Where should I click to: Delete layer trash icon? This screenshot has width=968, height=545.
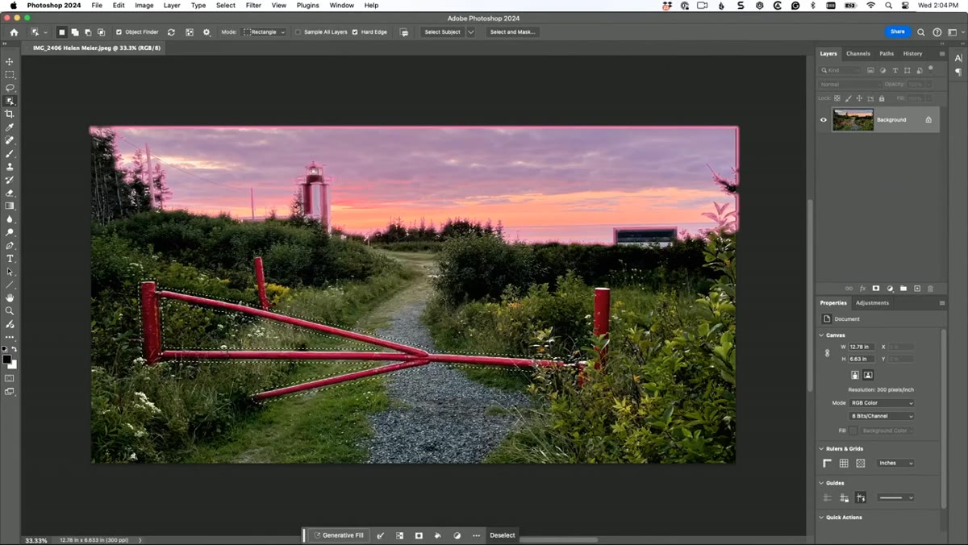930,289
